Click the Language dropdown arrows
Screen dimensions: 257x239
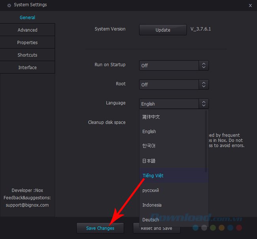click(204, 104)
